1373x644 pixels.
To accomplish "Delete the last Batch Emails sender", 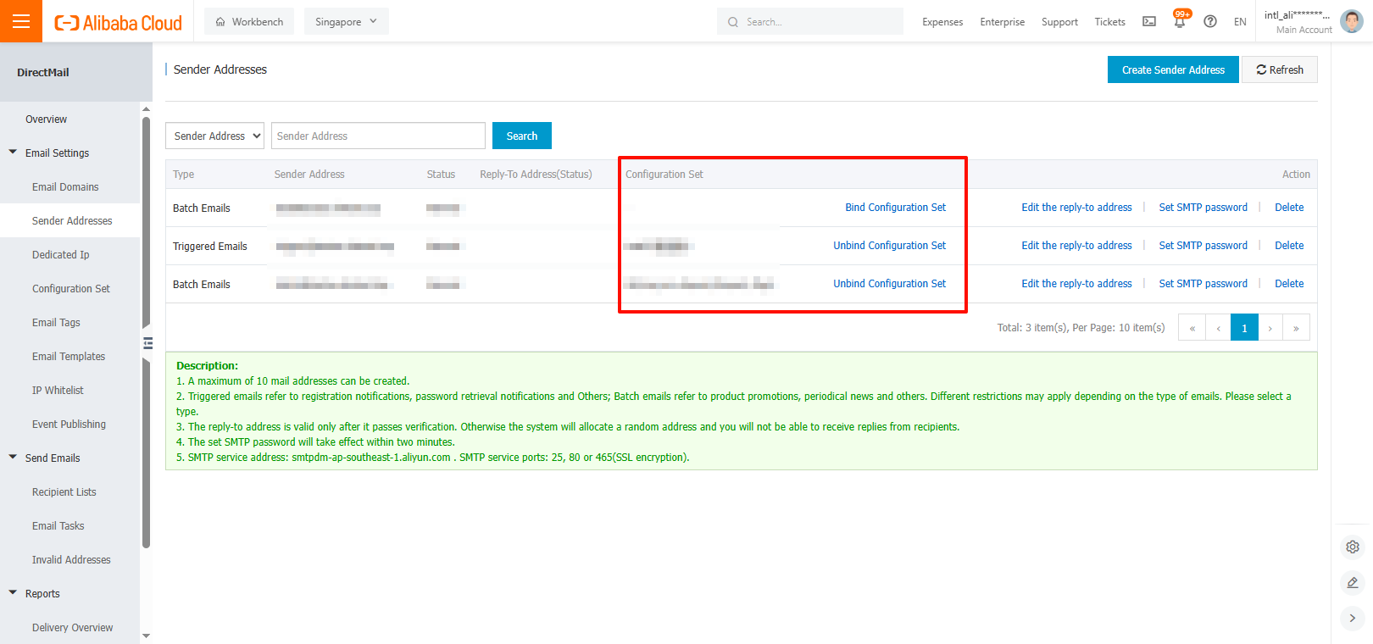I will click(1289, 283).
